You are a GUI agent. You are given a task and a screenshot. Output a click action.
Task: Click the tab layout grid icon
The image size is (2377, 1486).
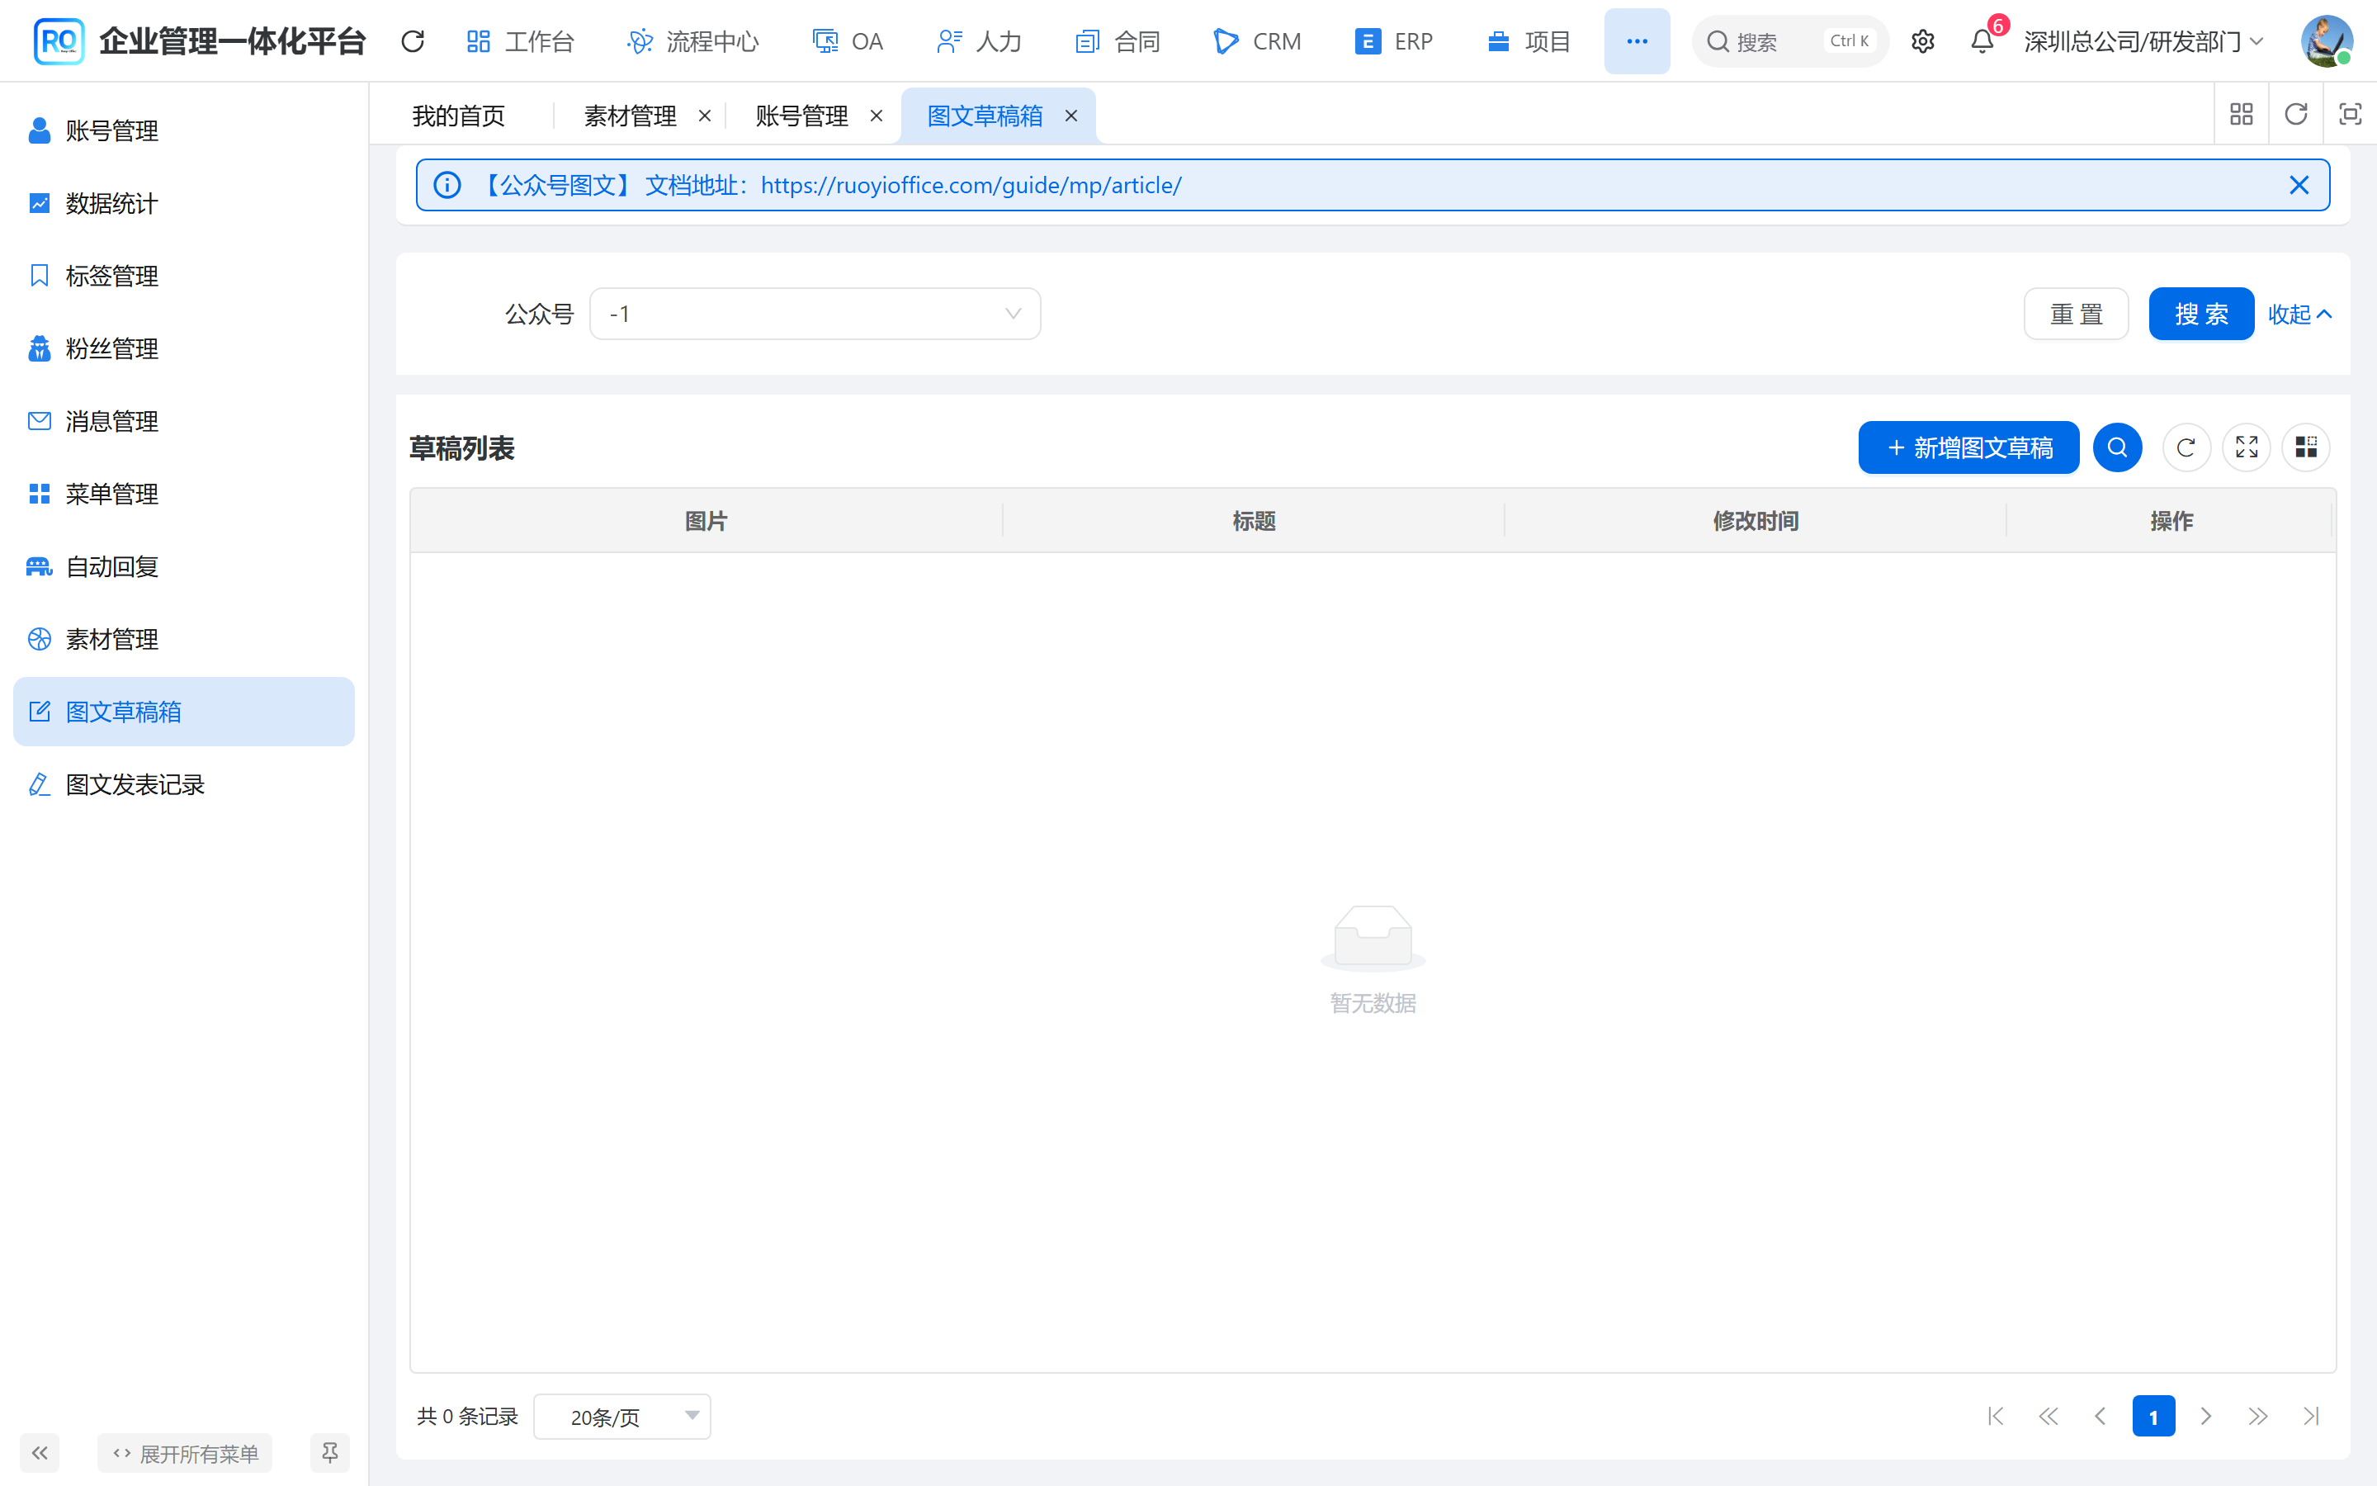click(x=2242, y=115)
